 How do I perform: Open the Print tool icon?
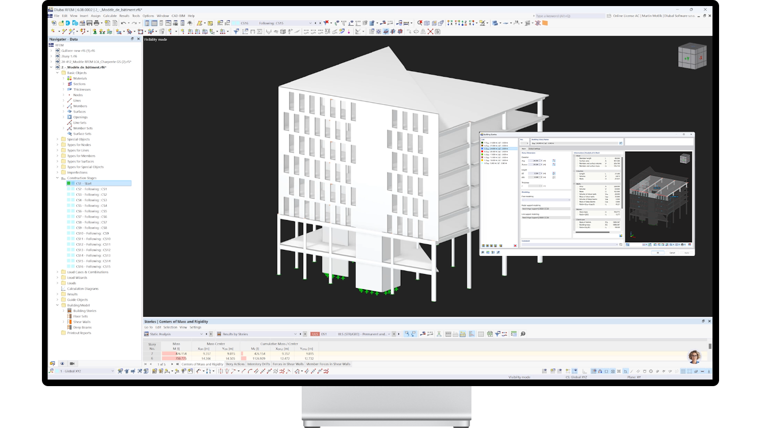coord(97,23)
